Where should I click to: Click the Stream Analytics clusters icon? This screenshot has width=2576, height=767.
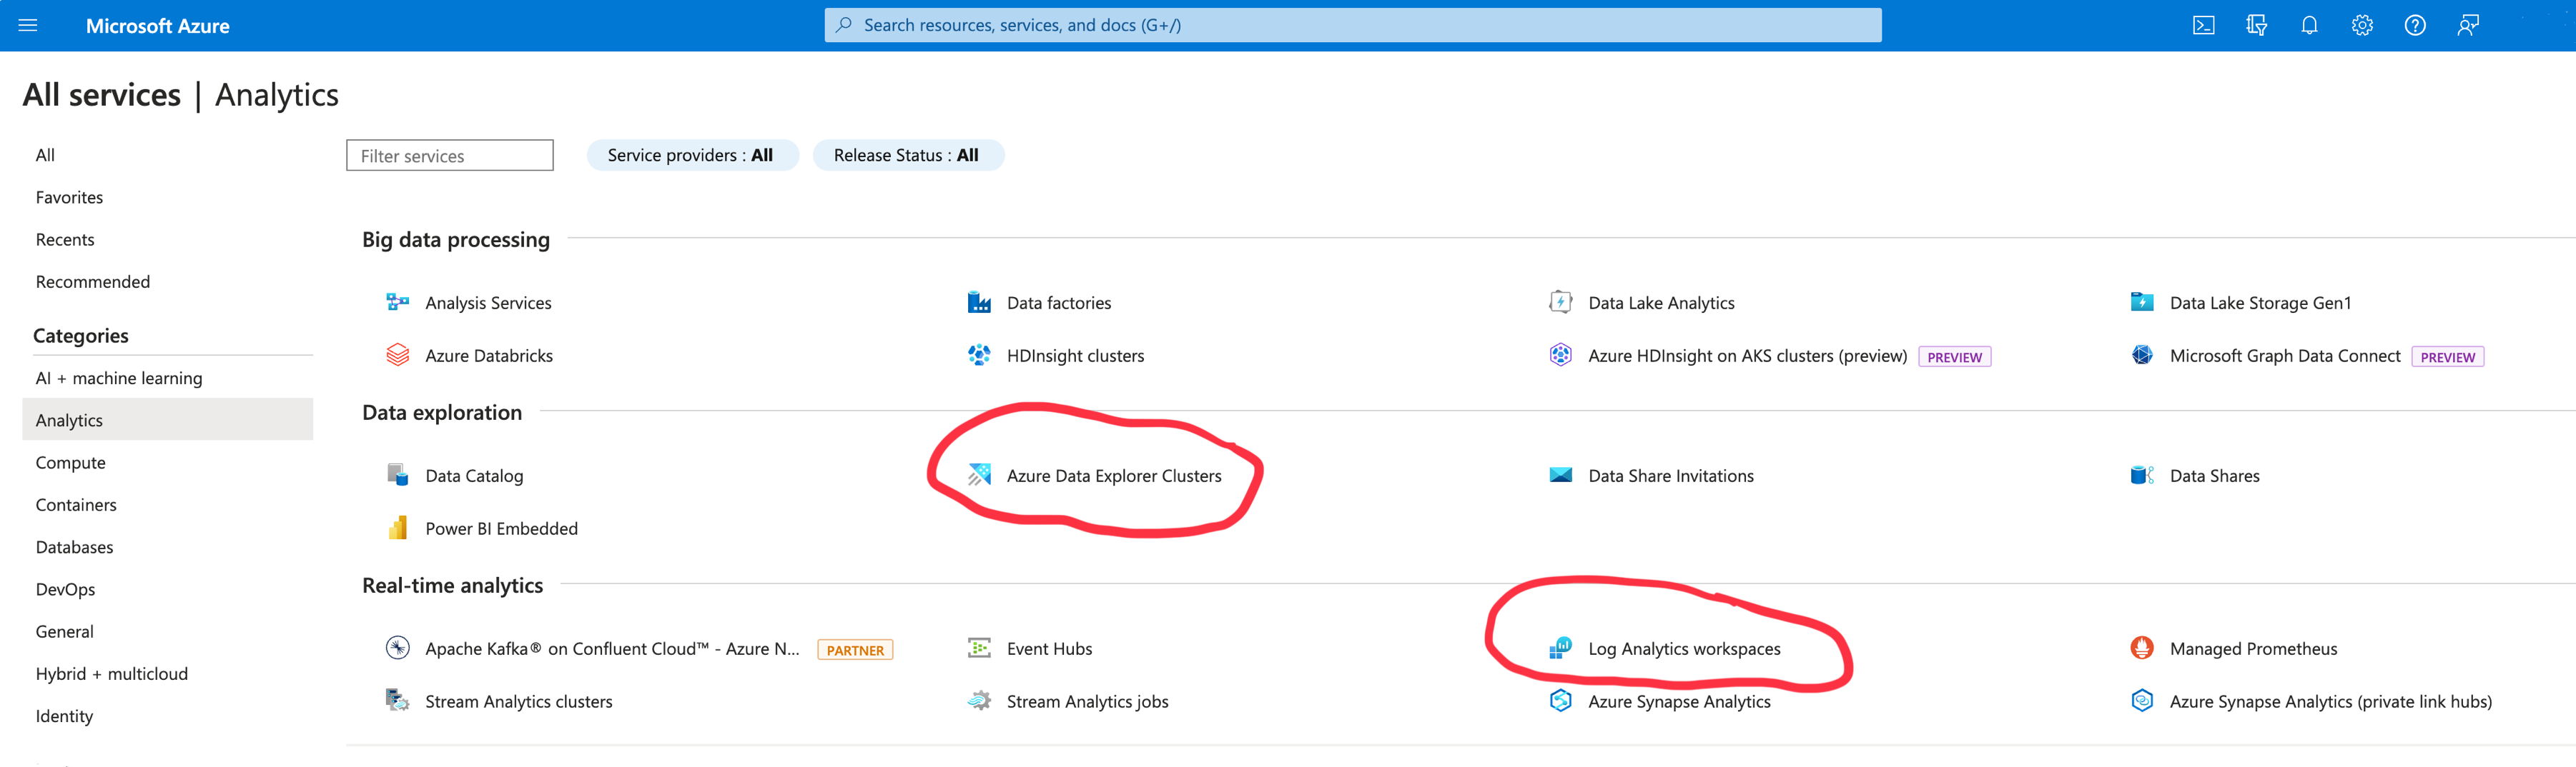pos(398,700)
